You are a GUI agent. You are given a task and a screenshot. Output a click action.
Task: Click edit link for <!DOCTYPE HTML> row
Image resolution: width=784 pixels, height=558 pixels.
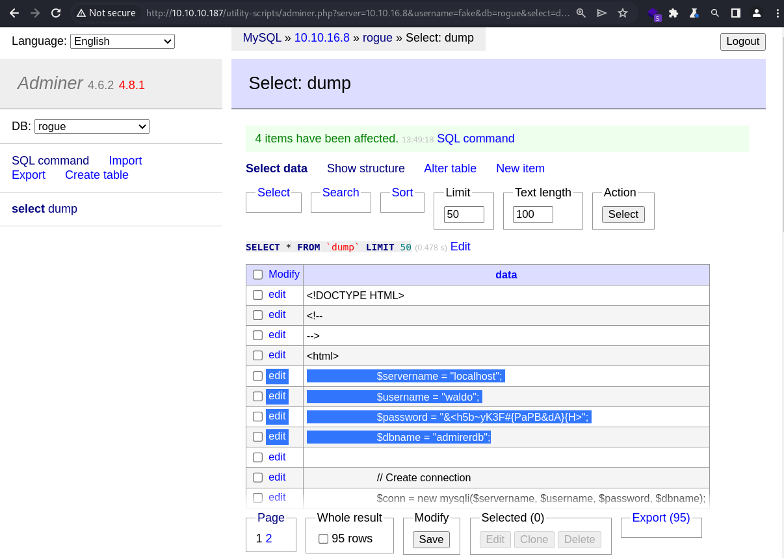[277, 295]
